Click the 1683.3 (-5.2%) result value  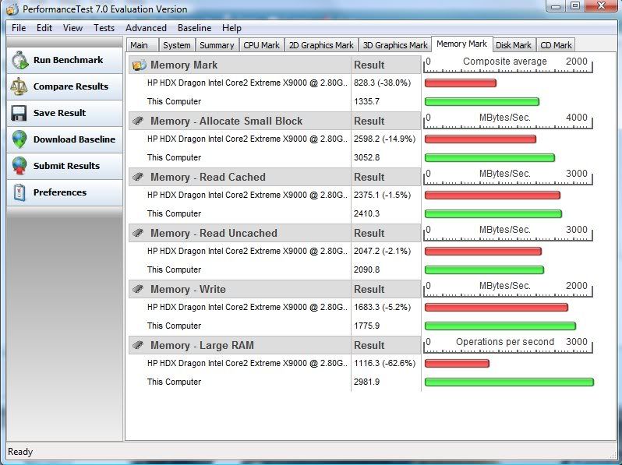coord(383,307)
